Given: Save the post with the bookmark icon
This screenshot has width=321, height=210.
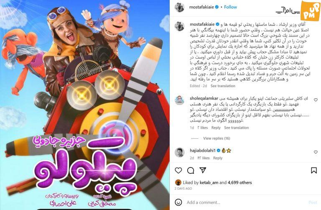Looking at the screenshot, I should tap(314, 170).
